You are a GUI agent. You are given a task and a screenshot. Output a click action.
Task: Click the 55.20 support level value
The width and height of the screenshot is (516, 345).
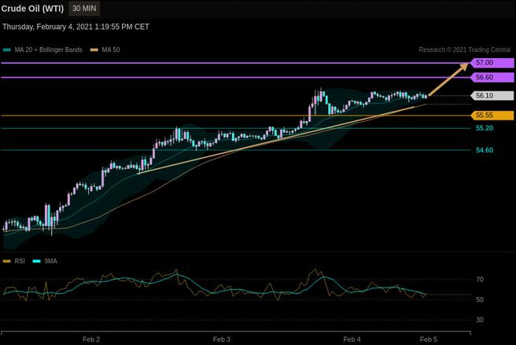tap(485, 128)
